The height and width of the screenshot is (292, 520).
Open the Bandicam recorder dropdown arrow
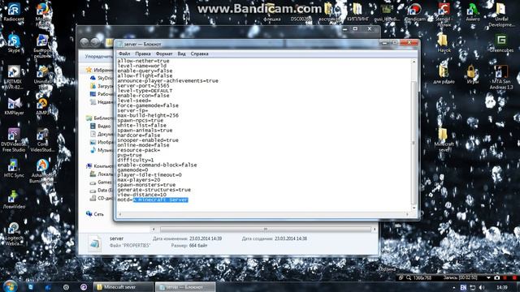coord(488,277)
